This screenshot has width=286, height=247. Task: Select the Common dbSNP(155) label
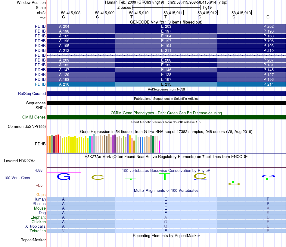point(26,126)
